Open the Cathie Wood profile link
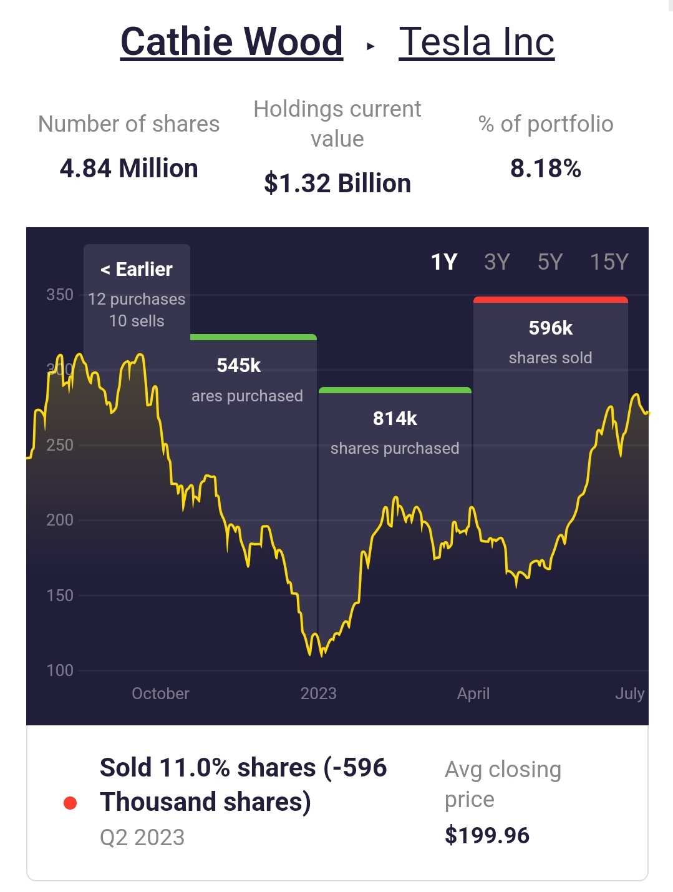The height and width of the screenshot is (892, 673). [231, 42]
